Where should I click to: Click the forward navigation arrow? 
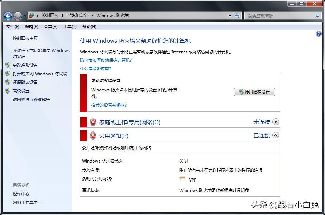click(17, 16)
